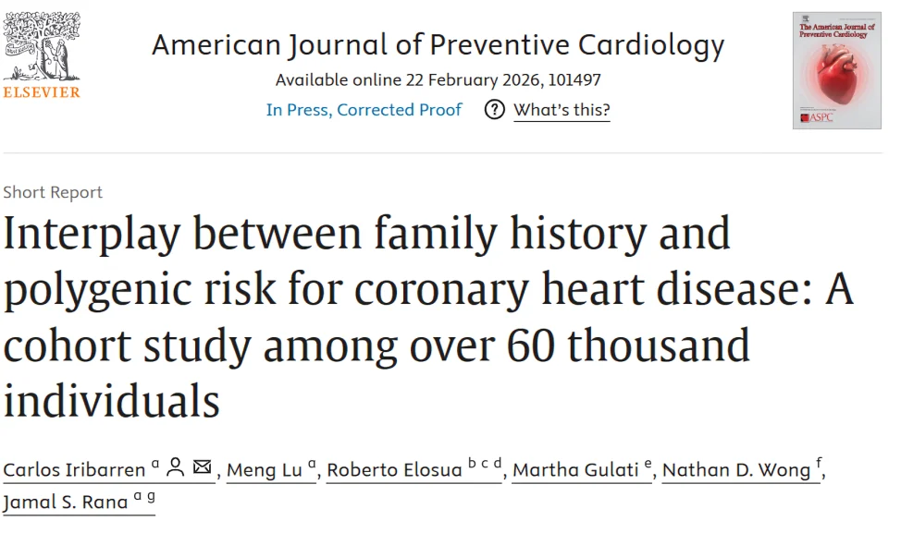This screenshot has width=901, height=533.
Task: Open the "In Press, Corrected Proof" link
Action: [363, 109]
